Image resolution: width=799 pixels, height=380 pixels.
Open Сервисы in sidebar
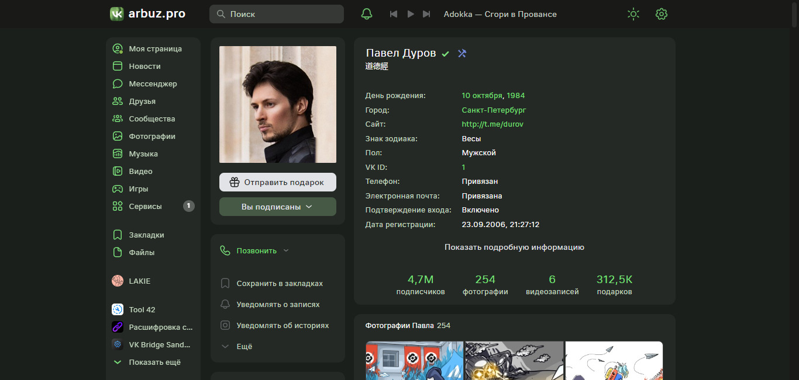pyautogui.click(x=153, y=207)
